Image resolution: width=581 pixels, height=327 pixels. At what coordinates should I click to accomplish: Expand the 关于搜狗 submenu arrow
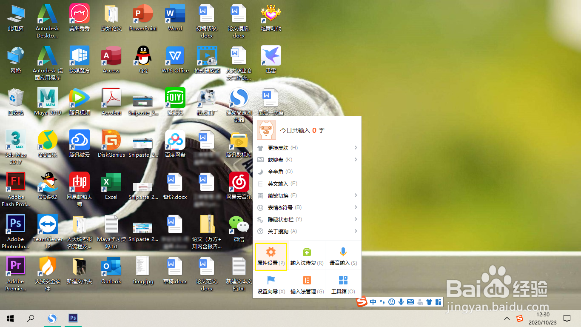[356, 231]
